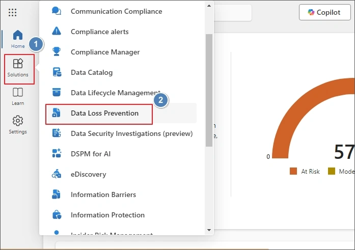Open Compliance alerts solution

tap(100, 32)
